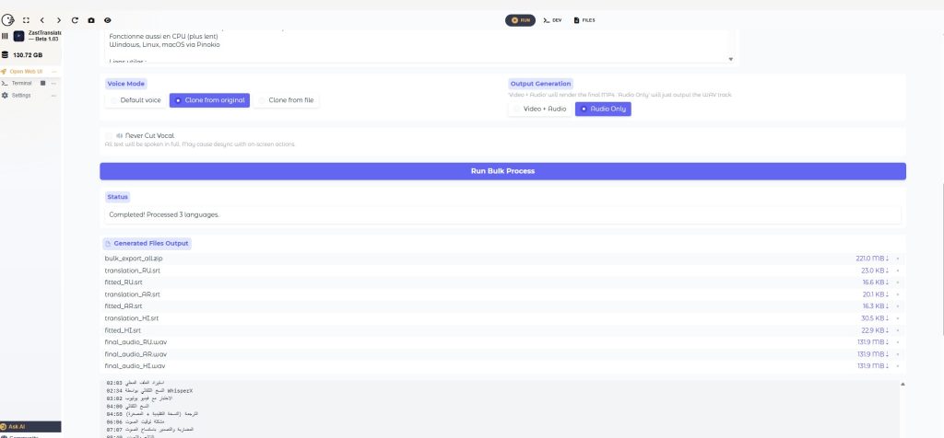Screen dimensions: 944x438
Task: Click the bulk_export_all.zip file name
Action: [x=134, y=259]
